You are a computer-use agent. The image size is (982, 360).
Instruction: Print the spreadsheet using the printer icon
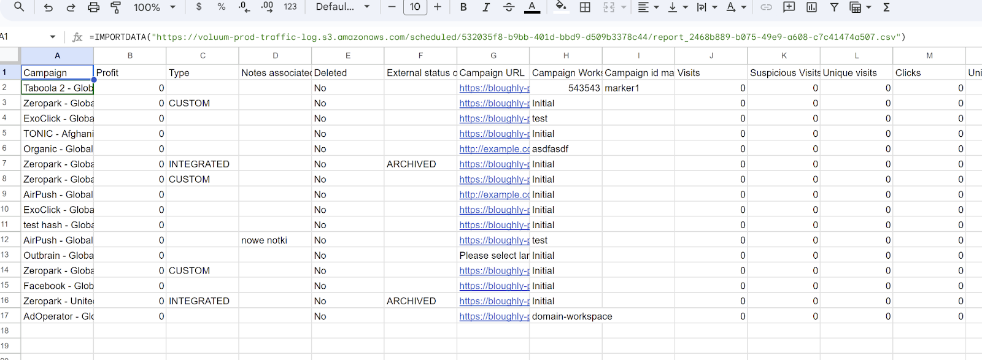click(x=93, y=7)
